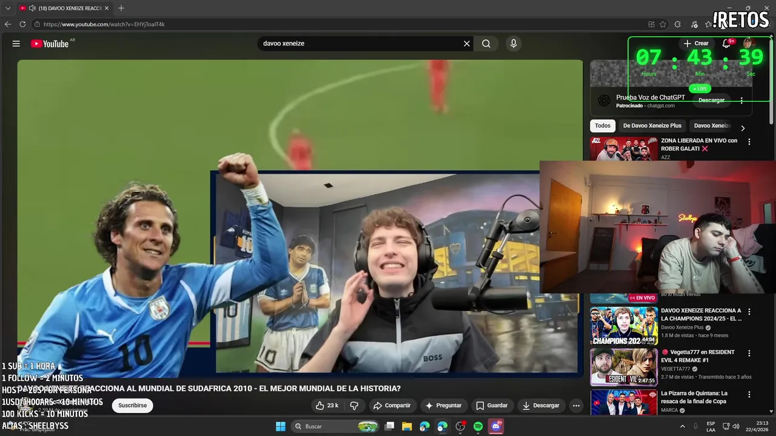Screen dimensions: 776x436
Task: Open DAVOO REACCIONA A LA CHAMPIONS thumbnail
Action: pyautogui.click(x=624, y=325)
